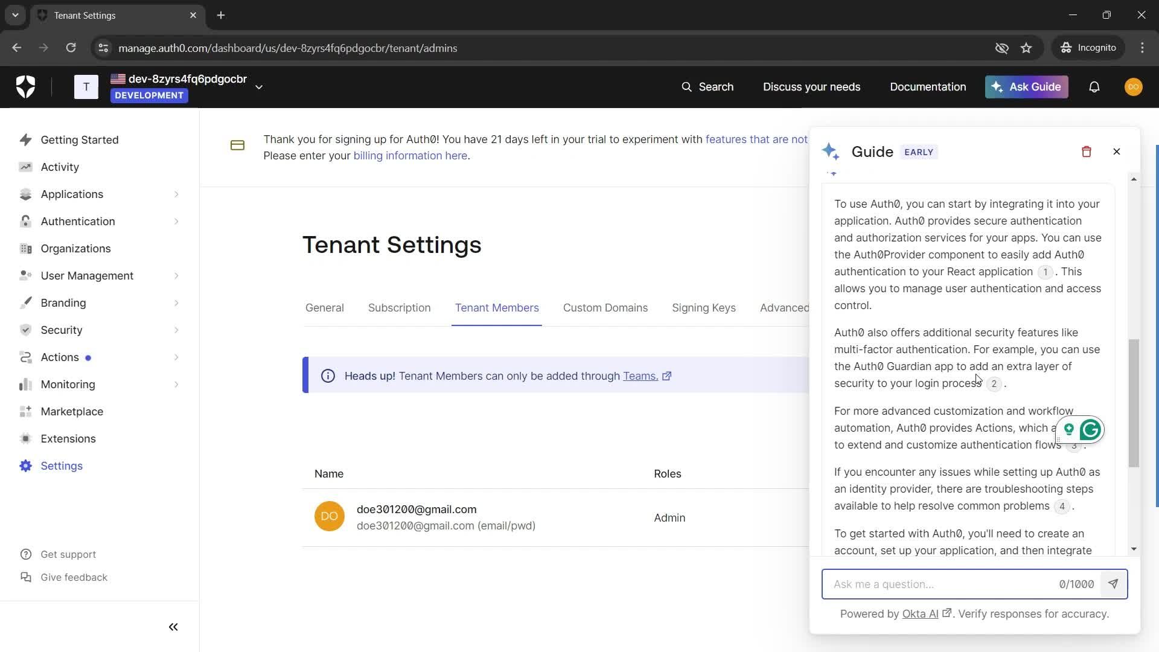The height and width of the screenshot is (652, 1159).
Task: Open Marketplace in sidebar
Action: pos(72,411)
